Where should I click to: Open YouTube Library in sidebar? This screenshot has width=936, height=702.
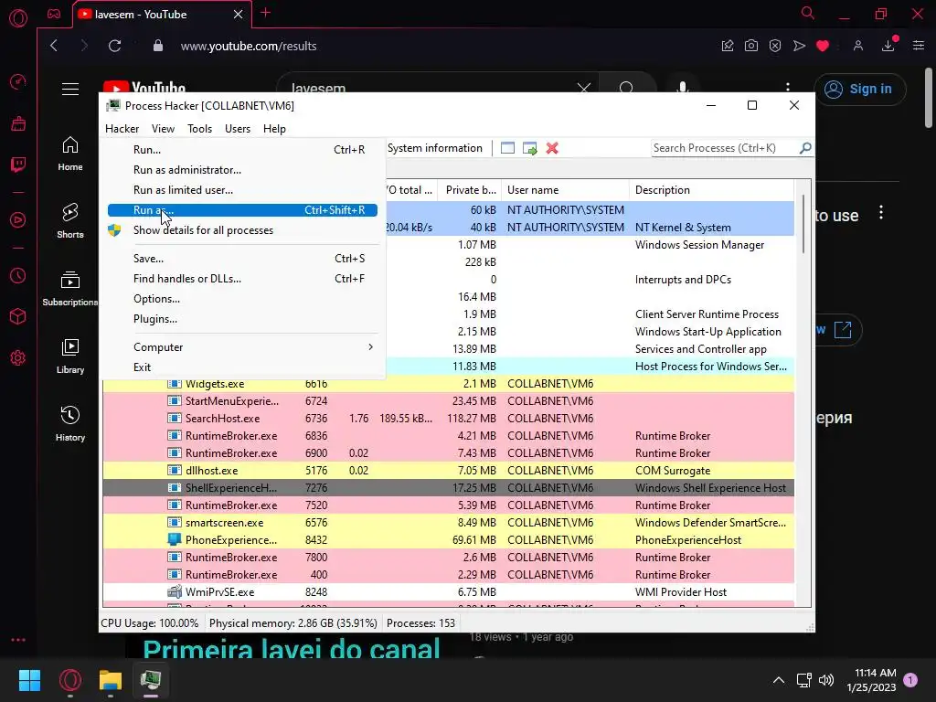[x=70, y=356]
